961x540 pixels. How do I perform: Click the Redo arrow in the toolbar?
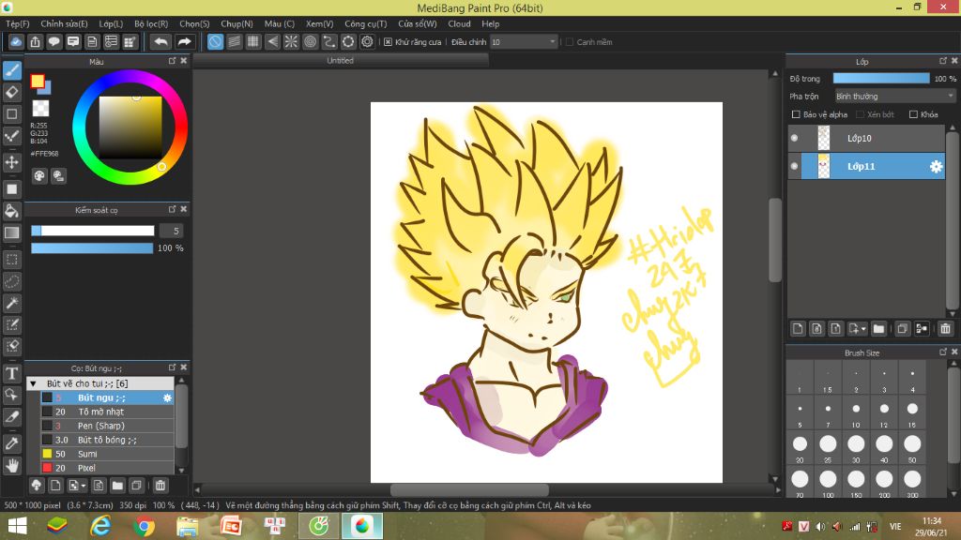(184, 41)
